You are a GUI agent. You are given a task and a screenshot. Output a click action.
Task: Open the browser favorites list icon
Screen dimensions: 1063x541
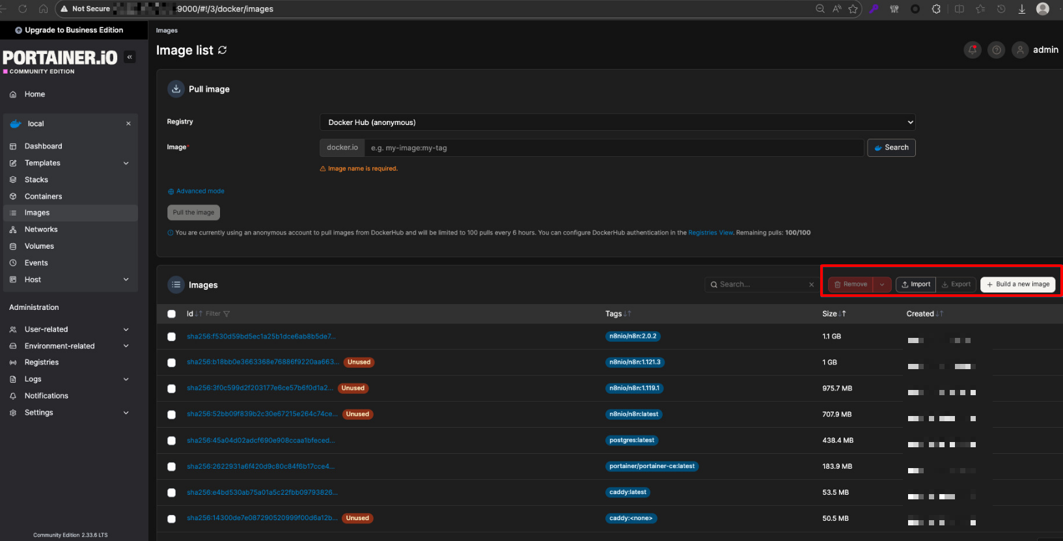point(980,9)
